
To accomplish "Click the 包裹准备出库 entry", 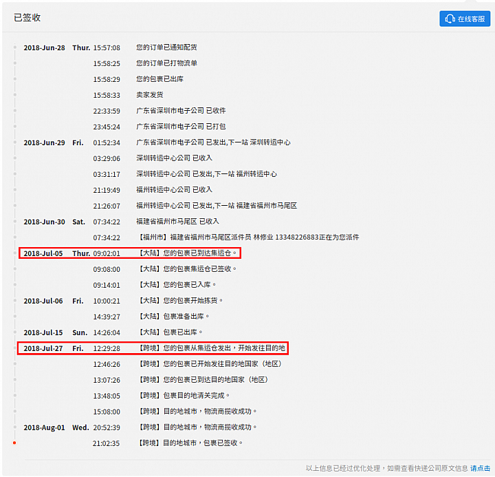I will (174, 316).
